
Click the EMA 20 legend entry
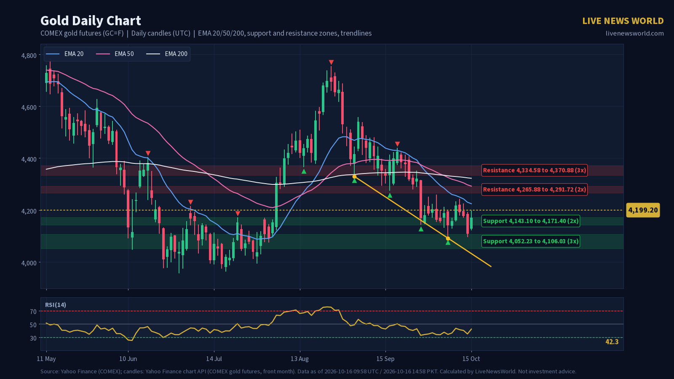coord(65,54)
